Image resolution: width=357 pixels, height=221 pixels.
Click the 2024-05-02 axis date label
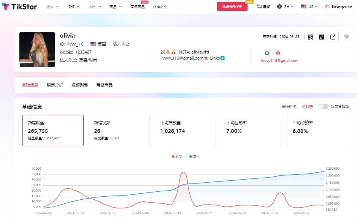pyautogui.click(x=75, y=213)
